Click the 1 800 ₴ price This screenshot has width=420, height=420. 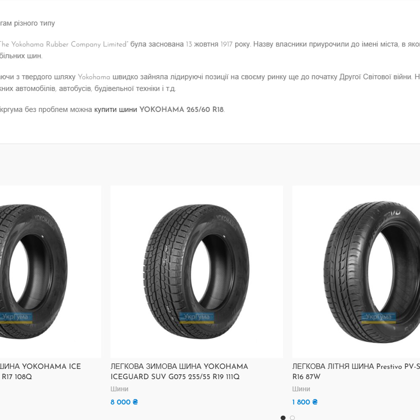[x=304, y=402]
